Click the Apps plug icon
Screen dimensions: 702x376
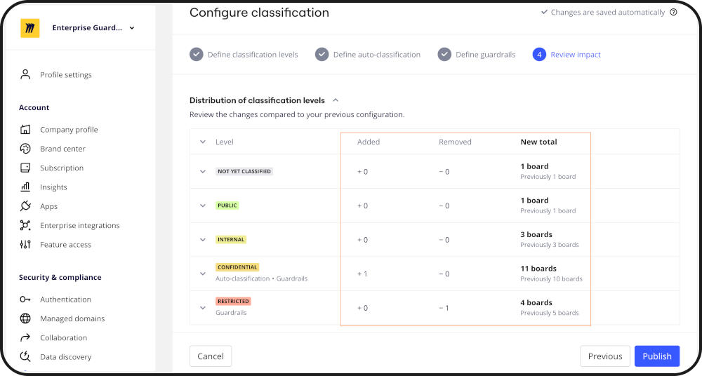click(25, 206)
